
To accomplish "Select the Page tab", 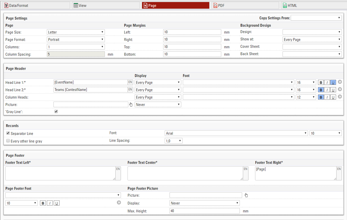I will [x=175, y=5].
